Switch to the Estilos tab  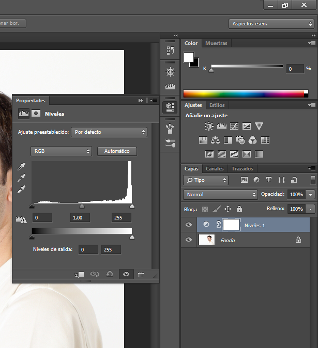coord(217,105)
